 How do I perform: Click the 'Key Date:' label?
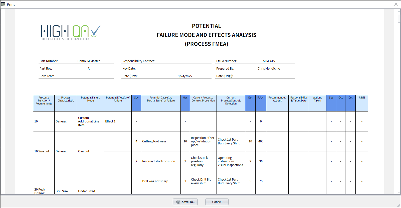[129, 68]
